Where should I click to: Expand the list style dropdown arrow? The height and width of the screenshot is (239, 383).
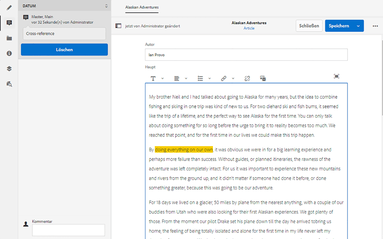point(209,79)
